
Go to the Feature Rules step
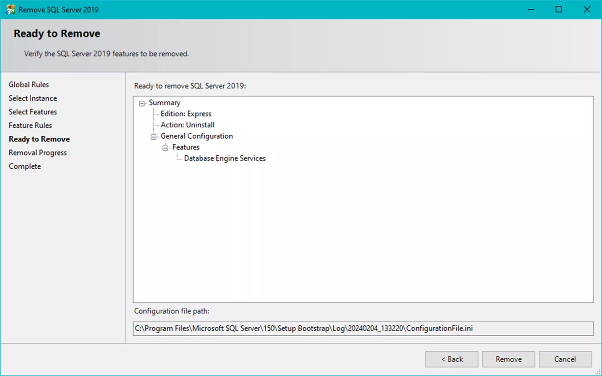pos(30,125)
